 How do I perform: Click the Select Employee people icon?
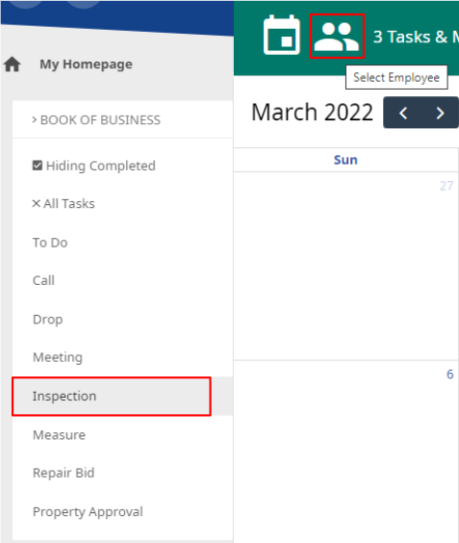coord(337,37)
